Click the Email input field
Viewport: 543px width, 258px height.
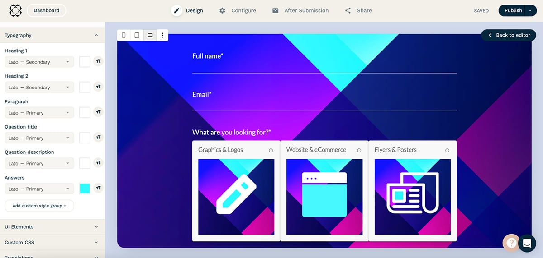(x=324, y=105)
